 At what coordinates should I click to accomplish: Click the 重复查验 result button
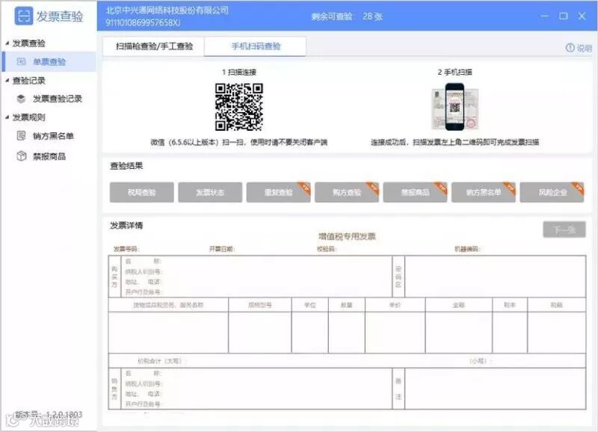(x=278, y=192)
